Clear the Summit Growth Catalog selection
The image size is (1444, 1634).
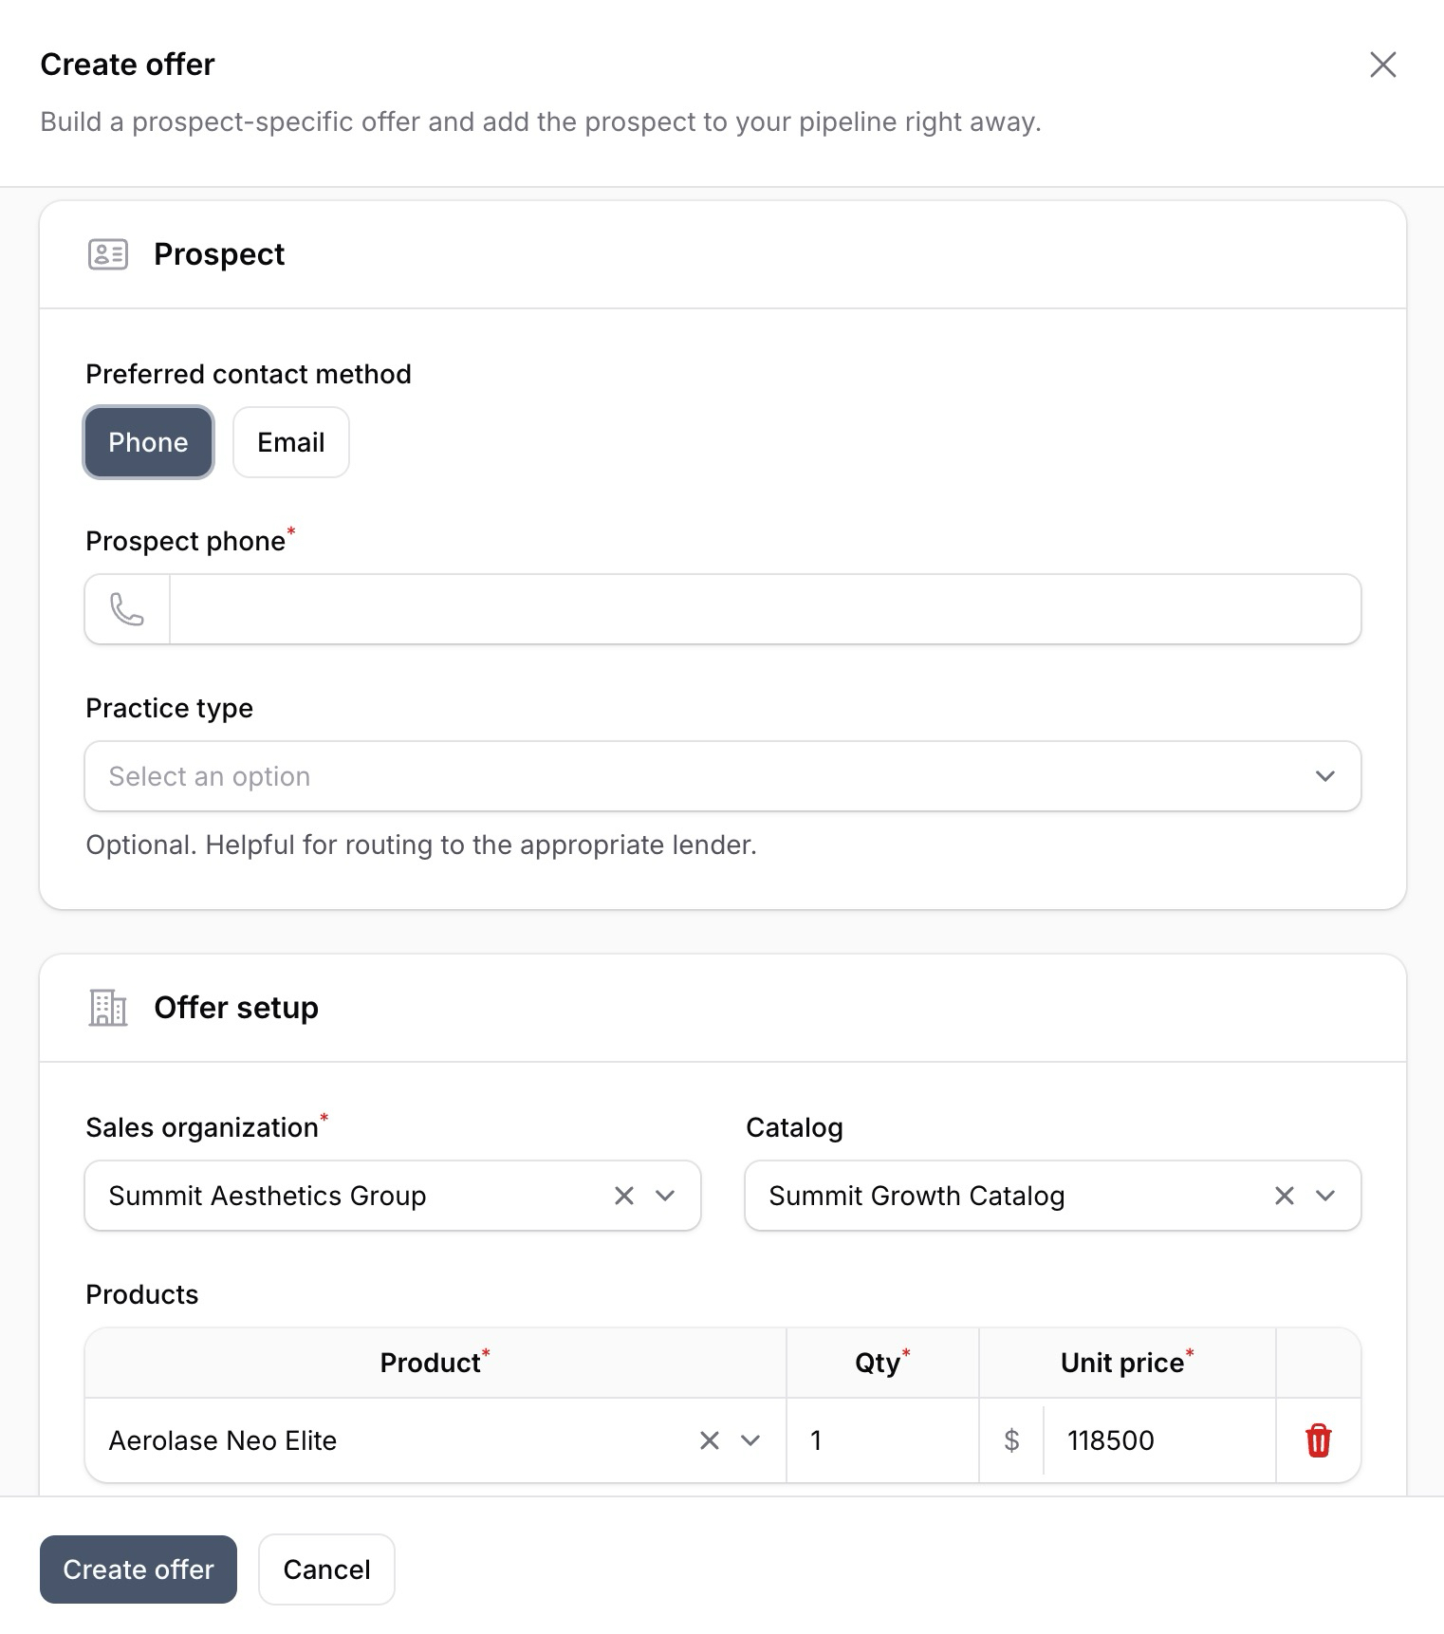(x=1284, y=1196)
